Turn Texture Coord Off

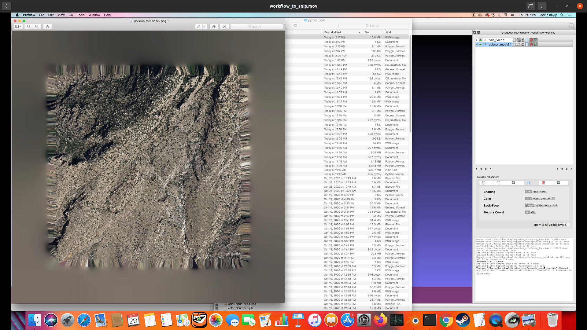[533, 212]
